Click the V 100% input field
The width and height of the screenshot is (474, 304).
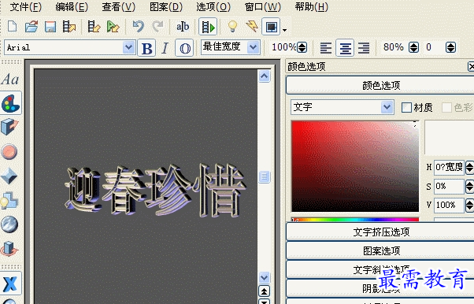449,205
